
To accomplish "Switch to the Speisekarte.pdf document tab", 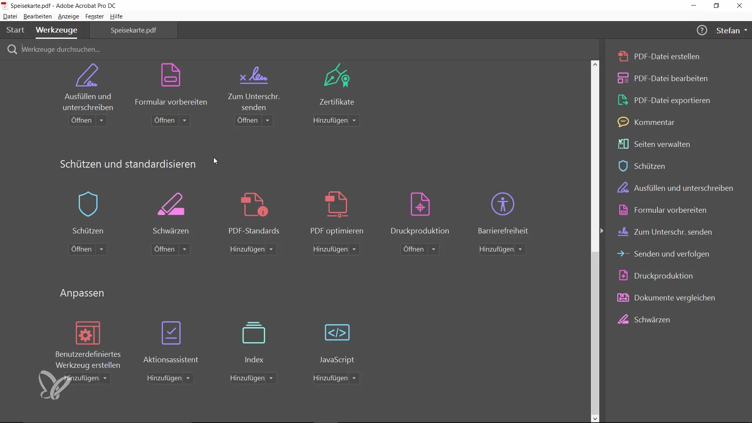I will tap(134, 30).
